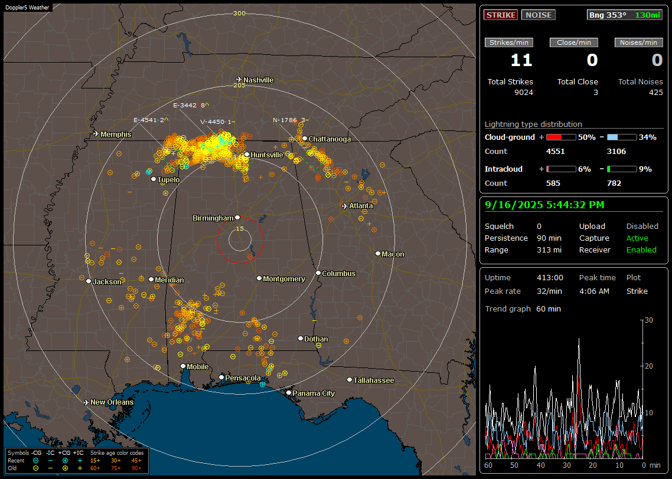672x479 pixels.
Task: Click the Dothan city marker
Action: [x=301, y=338]
